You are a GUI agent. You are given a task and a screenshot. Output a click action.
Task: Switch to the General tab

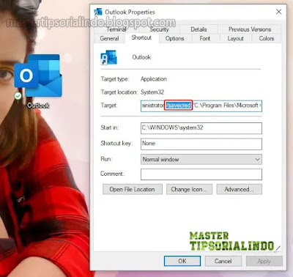click(x=109, y=38)
